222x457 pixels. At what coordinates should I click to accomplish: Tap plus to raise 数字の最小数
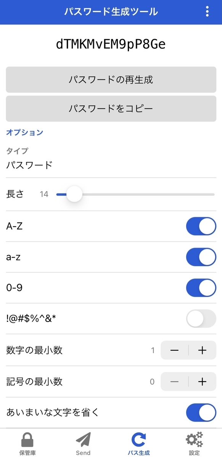coord(203,350)
